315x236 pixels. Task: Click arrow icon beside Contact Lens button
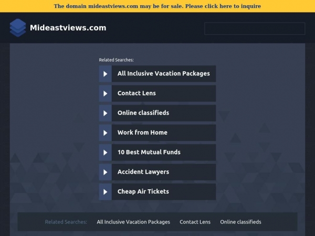click(106, 93)
